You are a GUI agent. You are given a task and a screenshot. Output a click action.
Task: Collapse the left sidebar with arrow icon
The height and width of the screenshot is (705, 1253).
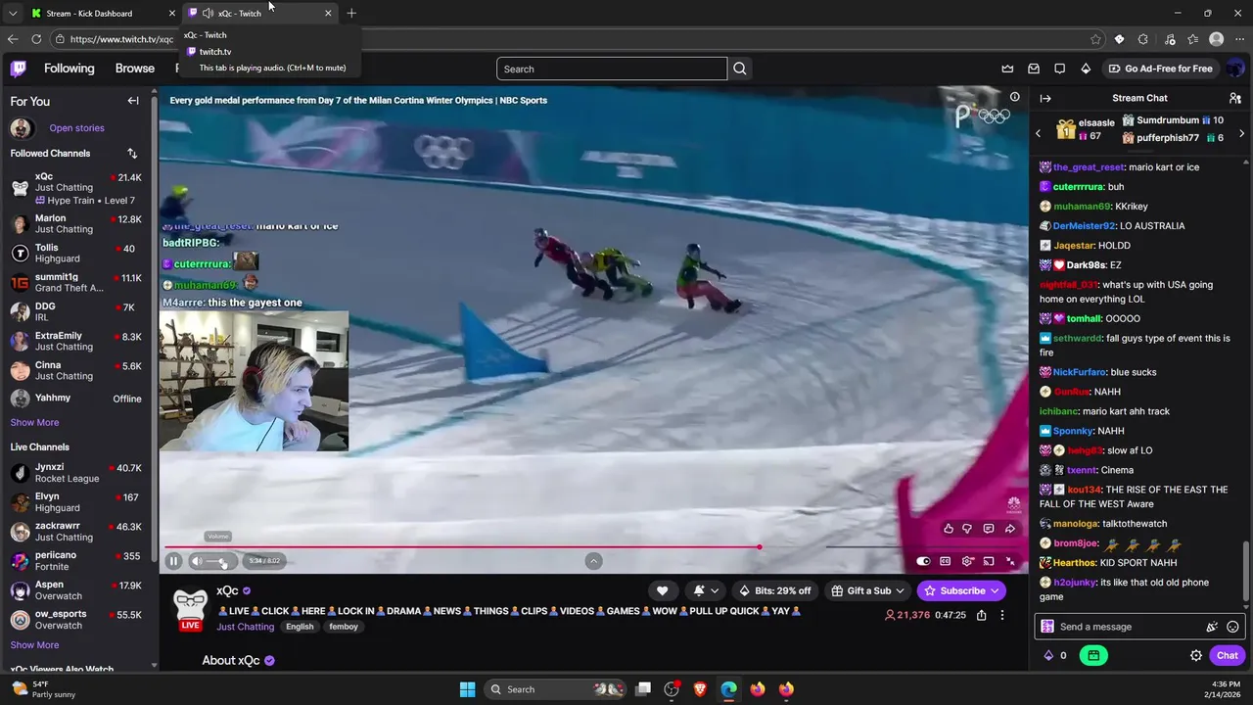pos(133,101)
